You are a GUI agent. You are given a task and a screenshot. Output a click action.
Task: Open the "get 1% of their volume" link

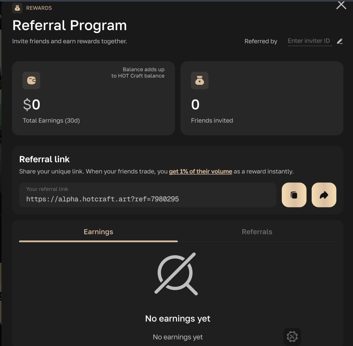(x=200, y=171)
